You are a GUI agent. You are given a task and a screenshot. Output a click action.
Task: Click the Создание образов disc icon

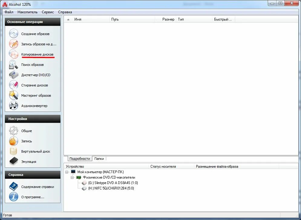click(x=13, y=34)
